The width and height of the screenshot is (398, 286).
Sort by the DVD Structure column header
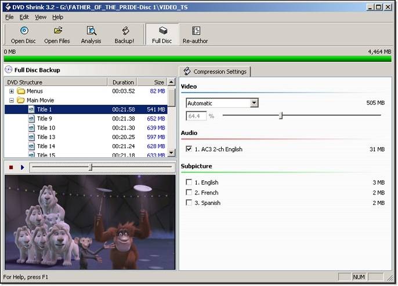56,82
